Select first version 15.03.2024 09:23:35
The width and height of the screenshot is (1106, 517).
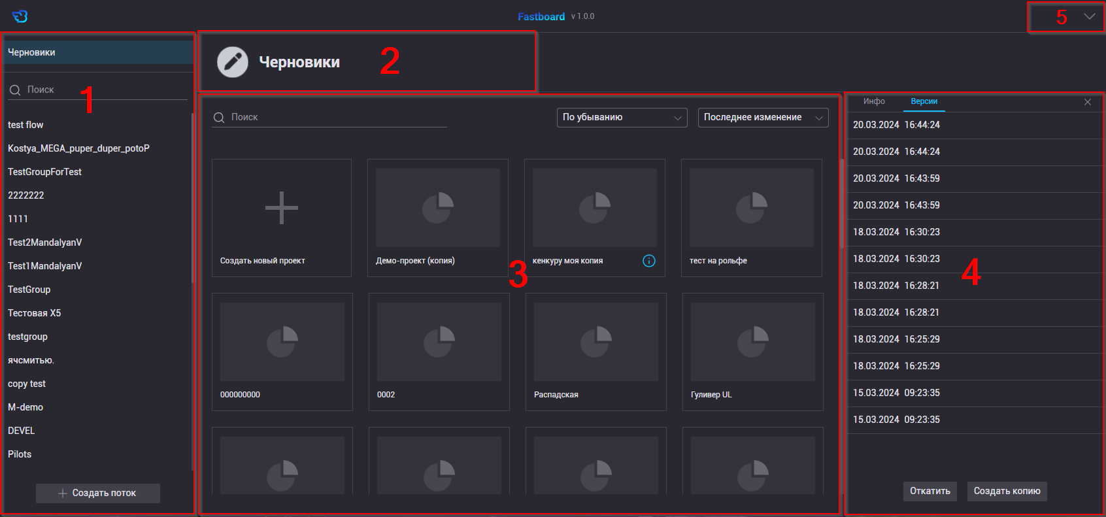tap(975, 393)
